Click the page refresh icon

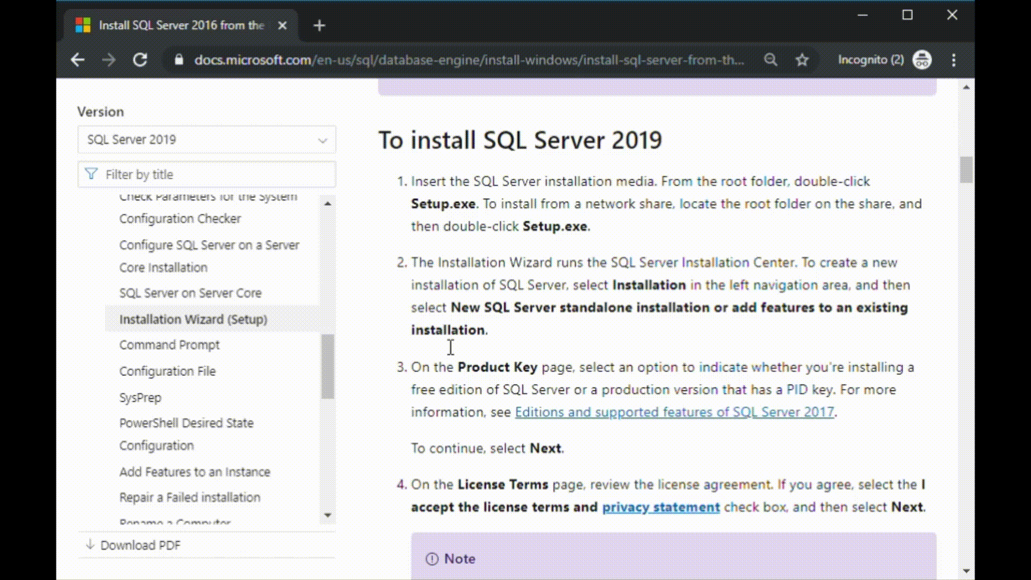pos(140,60)
